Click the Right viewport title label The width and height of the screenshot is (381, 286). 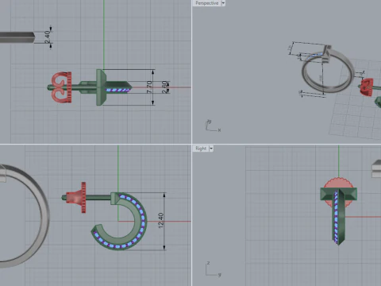pos(201,149)
